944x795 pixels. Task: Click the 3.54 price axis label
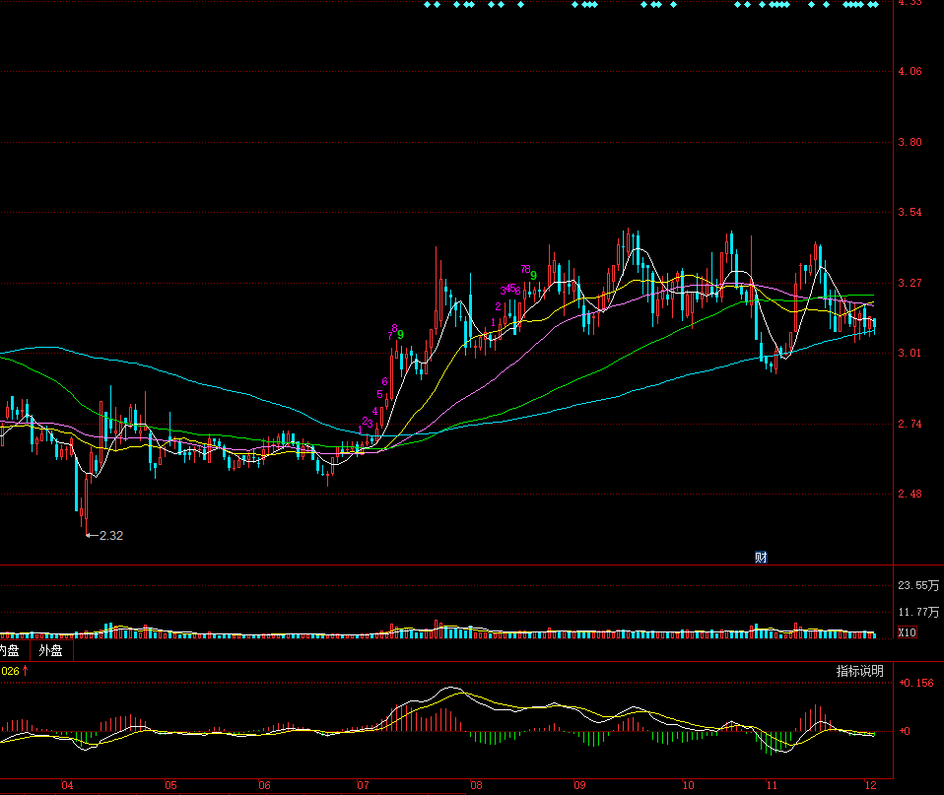tap(910, 213)
